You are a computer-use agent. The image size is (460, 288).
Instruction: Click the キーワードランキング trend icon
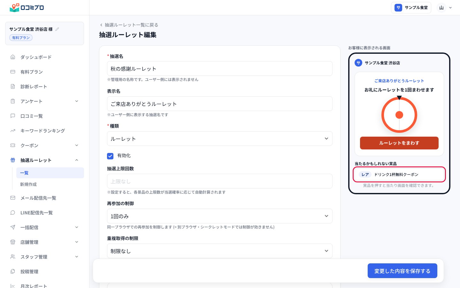pos(13,131)
